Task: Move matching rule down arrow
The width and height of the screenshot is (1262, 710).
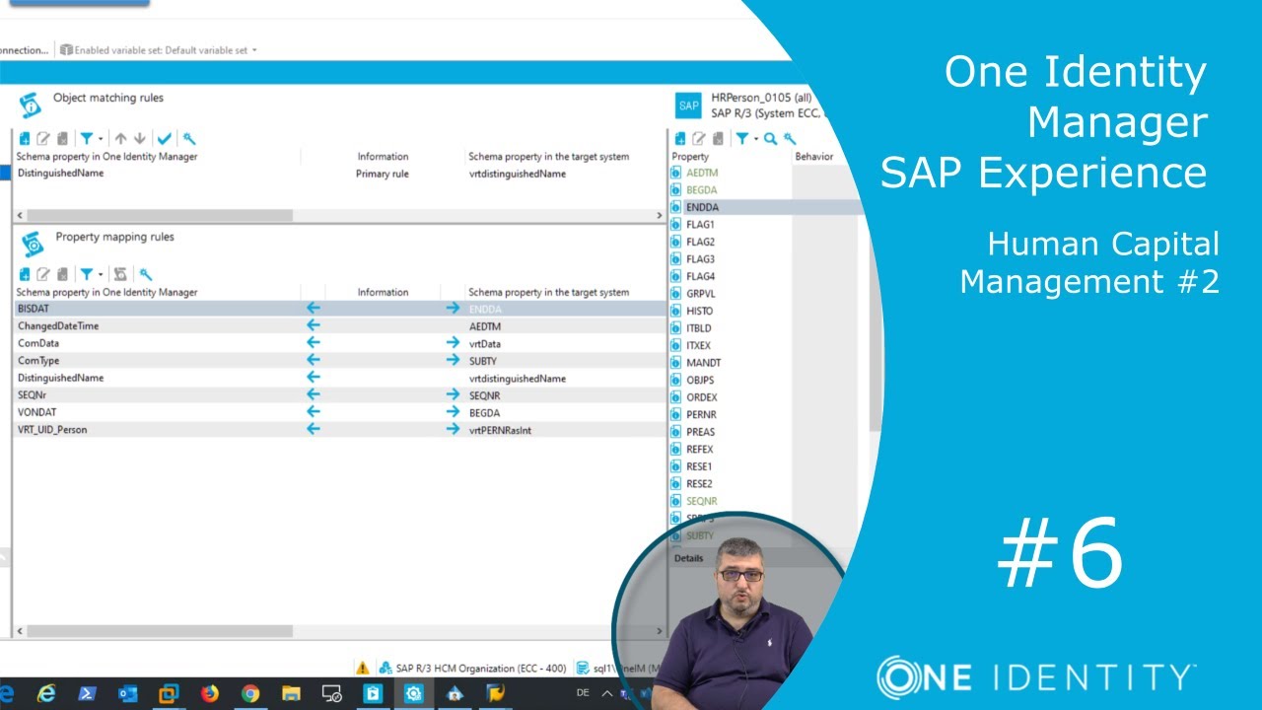Action: (140, 139)
